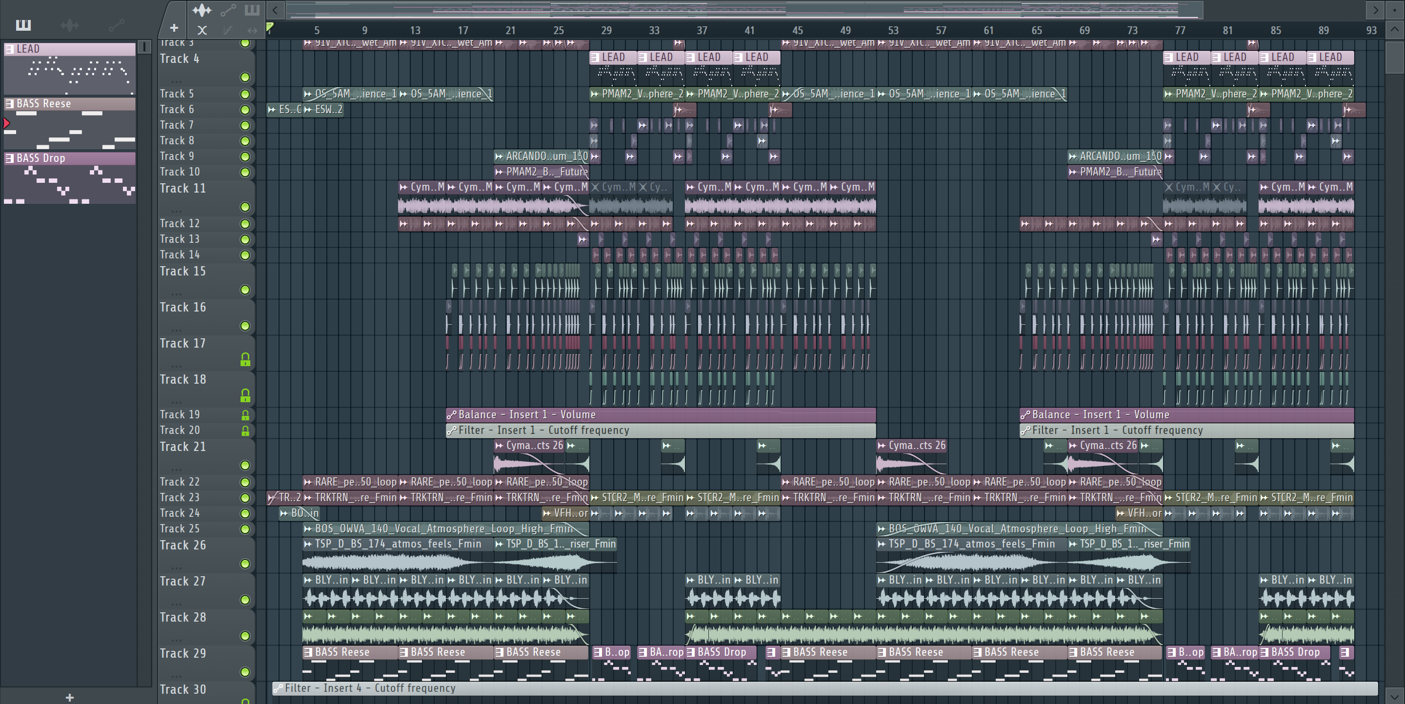
Task: Select BASS Drop pattern in the picker panel
Action: (70, 178)
